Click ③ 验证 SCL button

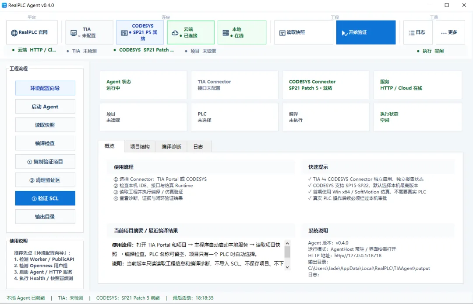(45, 198)
